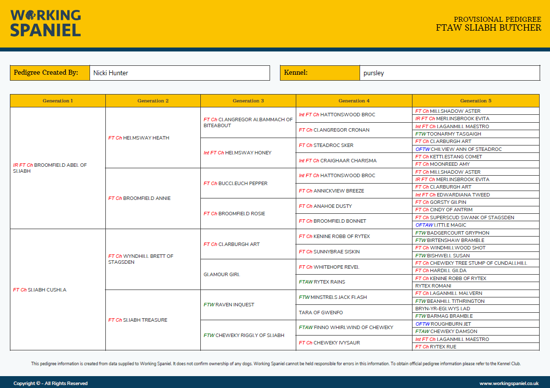
Task: Open the www.workingspaniel.co.uk link
Action: tap(508, 383)
